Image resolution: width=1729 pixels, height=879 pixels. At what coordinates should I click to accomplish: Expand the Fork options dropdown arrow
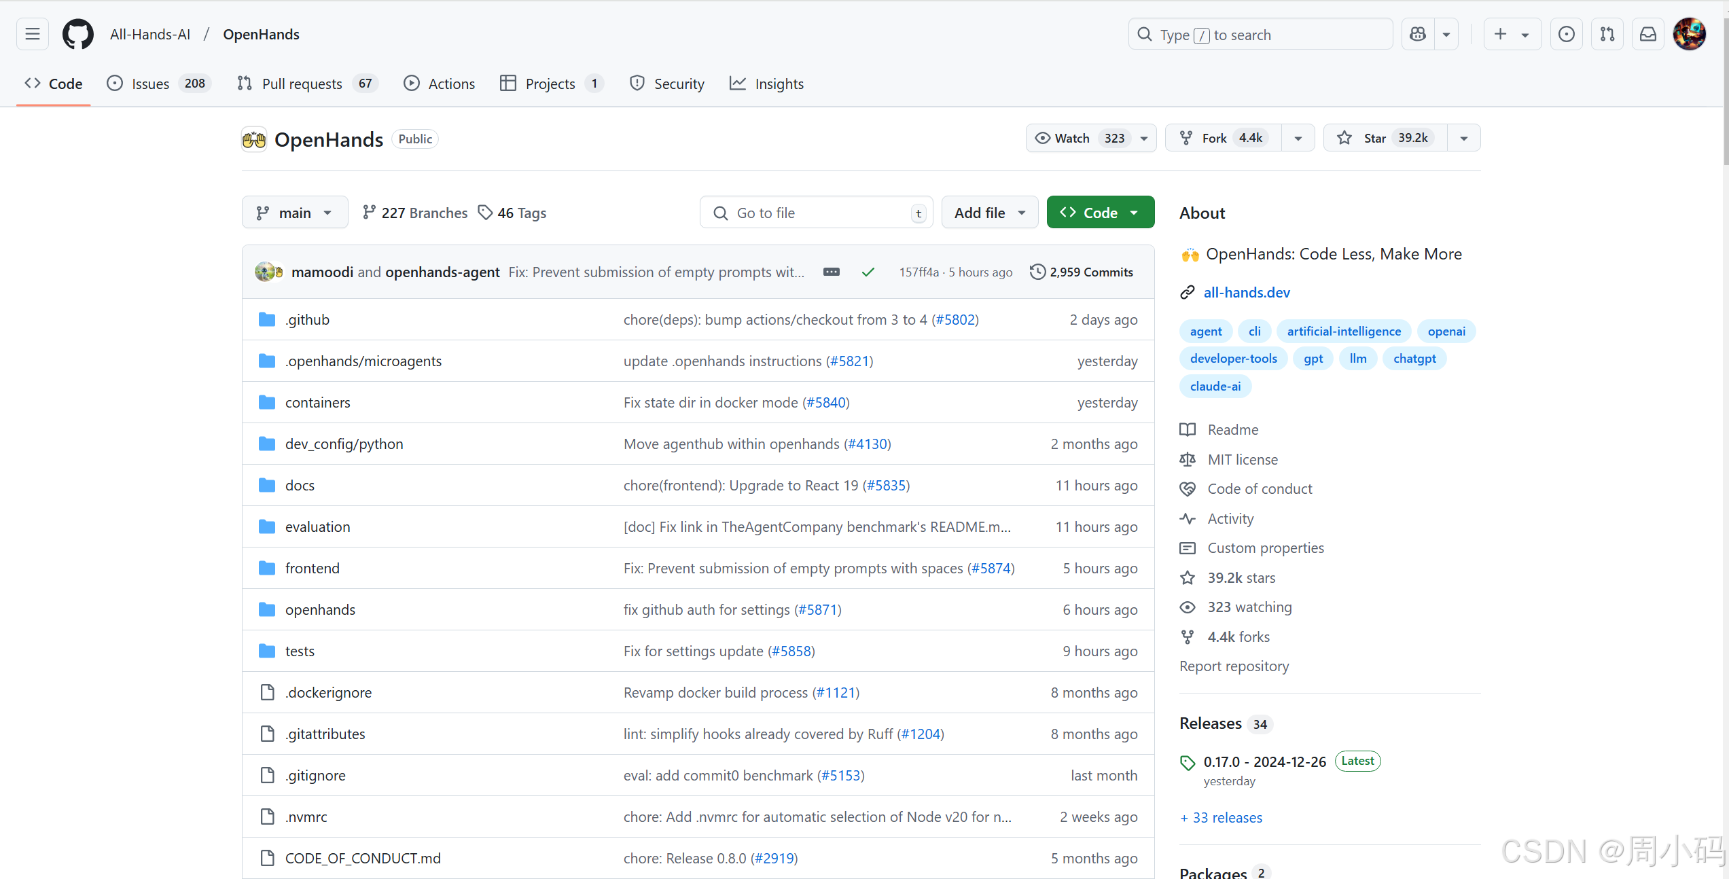(1298, 138)
